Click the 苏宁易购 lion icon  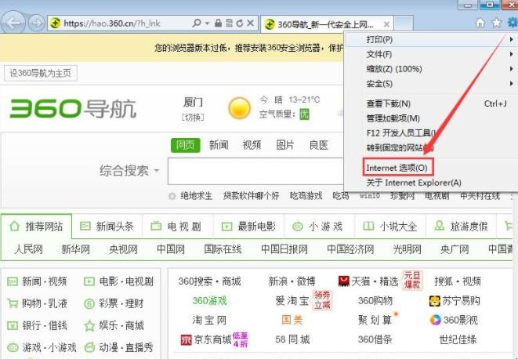click(x=435, y=301)
